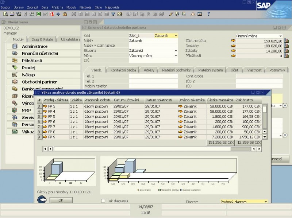Click the Excel export toolbar icon

point(38,14)
